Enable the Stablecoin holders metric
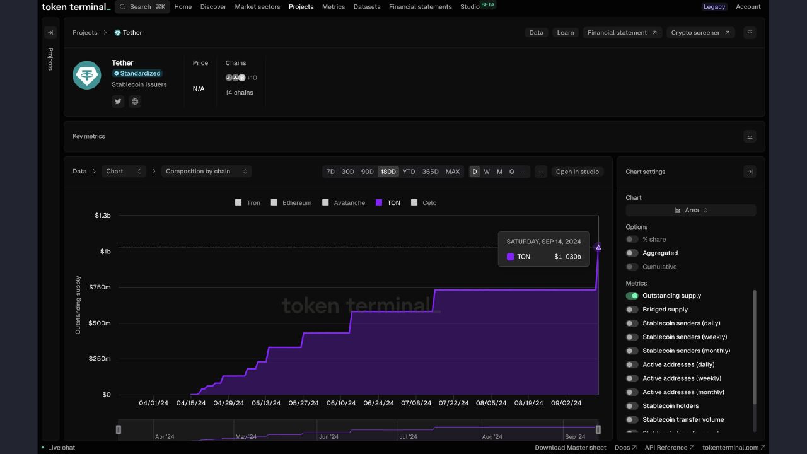This screenshot has height=454, width=807. tap(632, 406)
